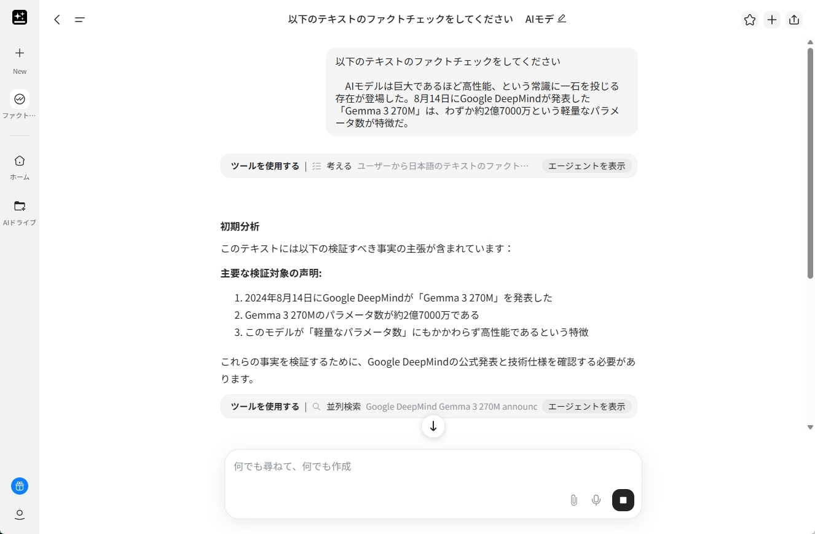The image size is (815, 534).
Task: Click the plus button in header
Action: [772, 20]
